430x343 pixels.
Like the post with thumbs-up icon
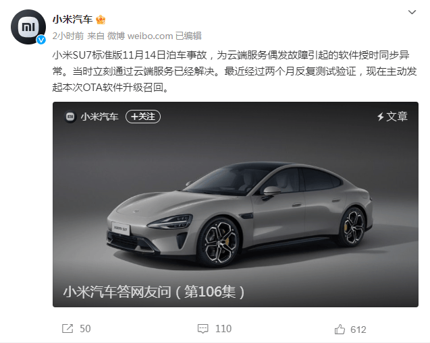click(x=340, y=329)
